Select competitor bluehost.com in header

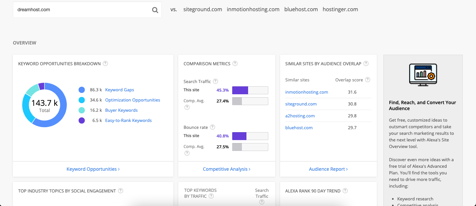[x=301, y=9]
